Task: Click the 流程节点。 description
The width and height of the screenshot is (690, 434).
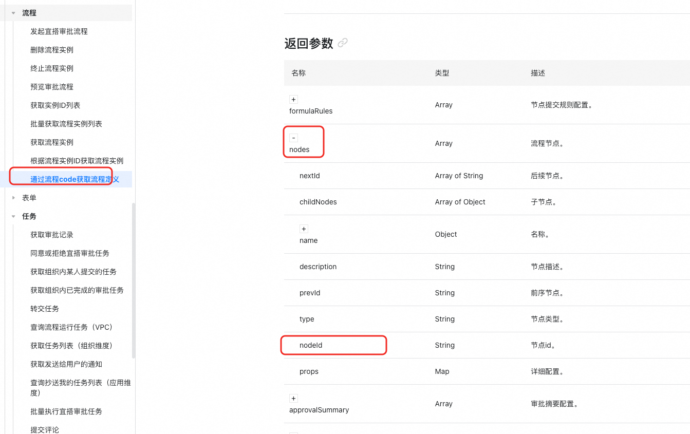Action: [x=547, y=143]
